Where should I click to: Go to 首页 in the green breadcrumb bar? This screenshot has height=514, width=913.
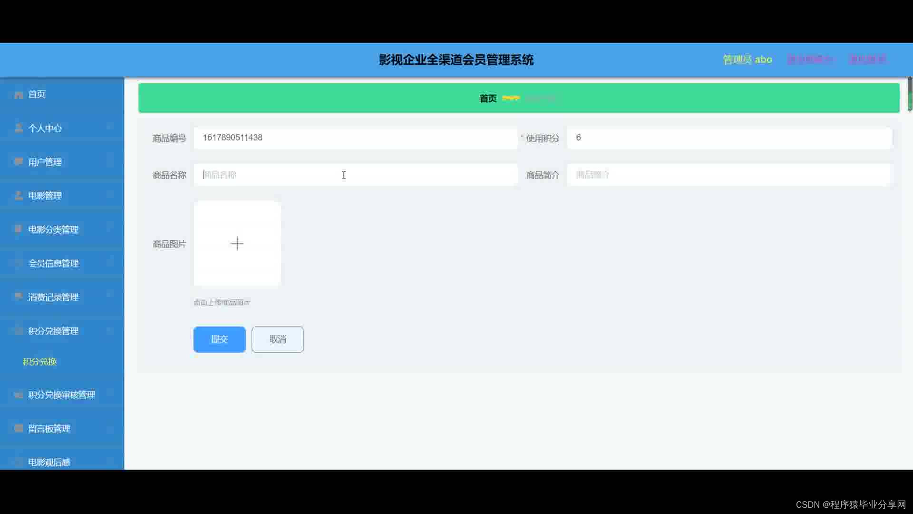pyautogui.click(x=488, y=99)
